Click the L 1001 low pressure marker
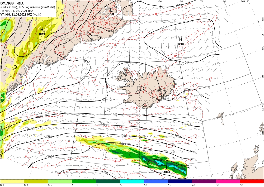This screenshot has width=264, height=187. pyautogui.click(x=167, y=170)
